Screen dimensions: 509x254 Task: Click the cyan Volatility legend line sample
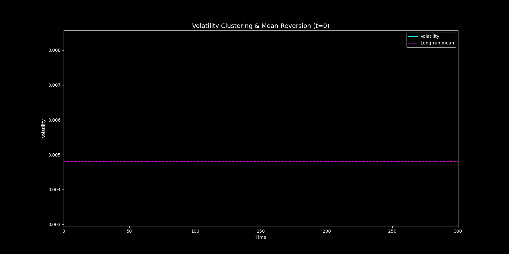point(413,37)
